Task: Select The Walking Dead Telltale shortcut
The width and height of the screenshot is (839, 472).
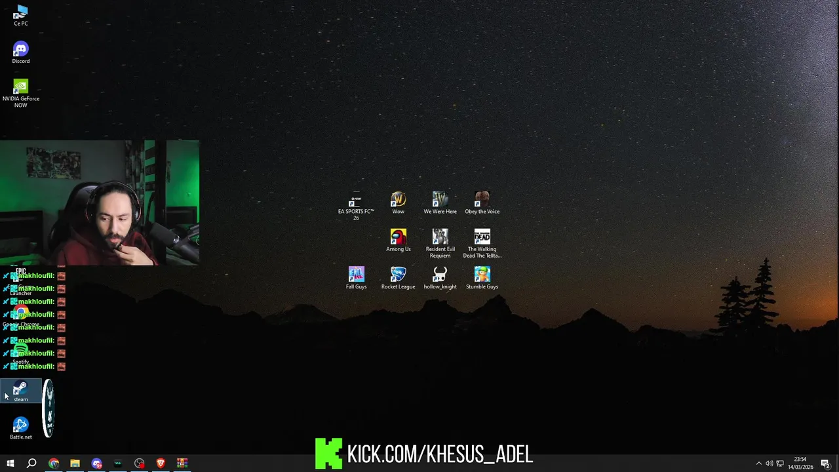Action: (482, 244)
